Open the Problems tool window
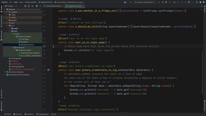Viewport: 206px width, 116px height. click(29, 114)
